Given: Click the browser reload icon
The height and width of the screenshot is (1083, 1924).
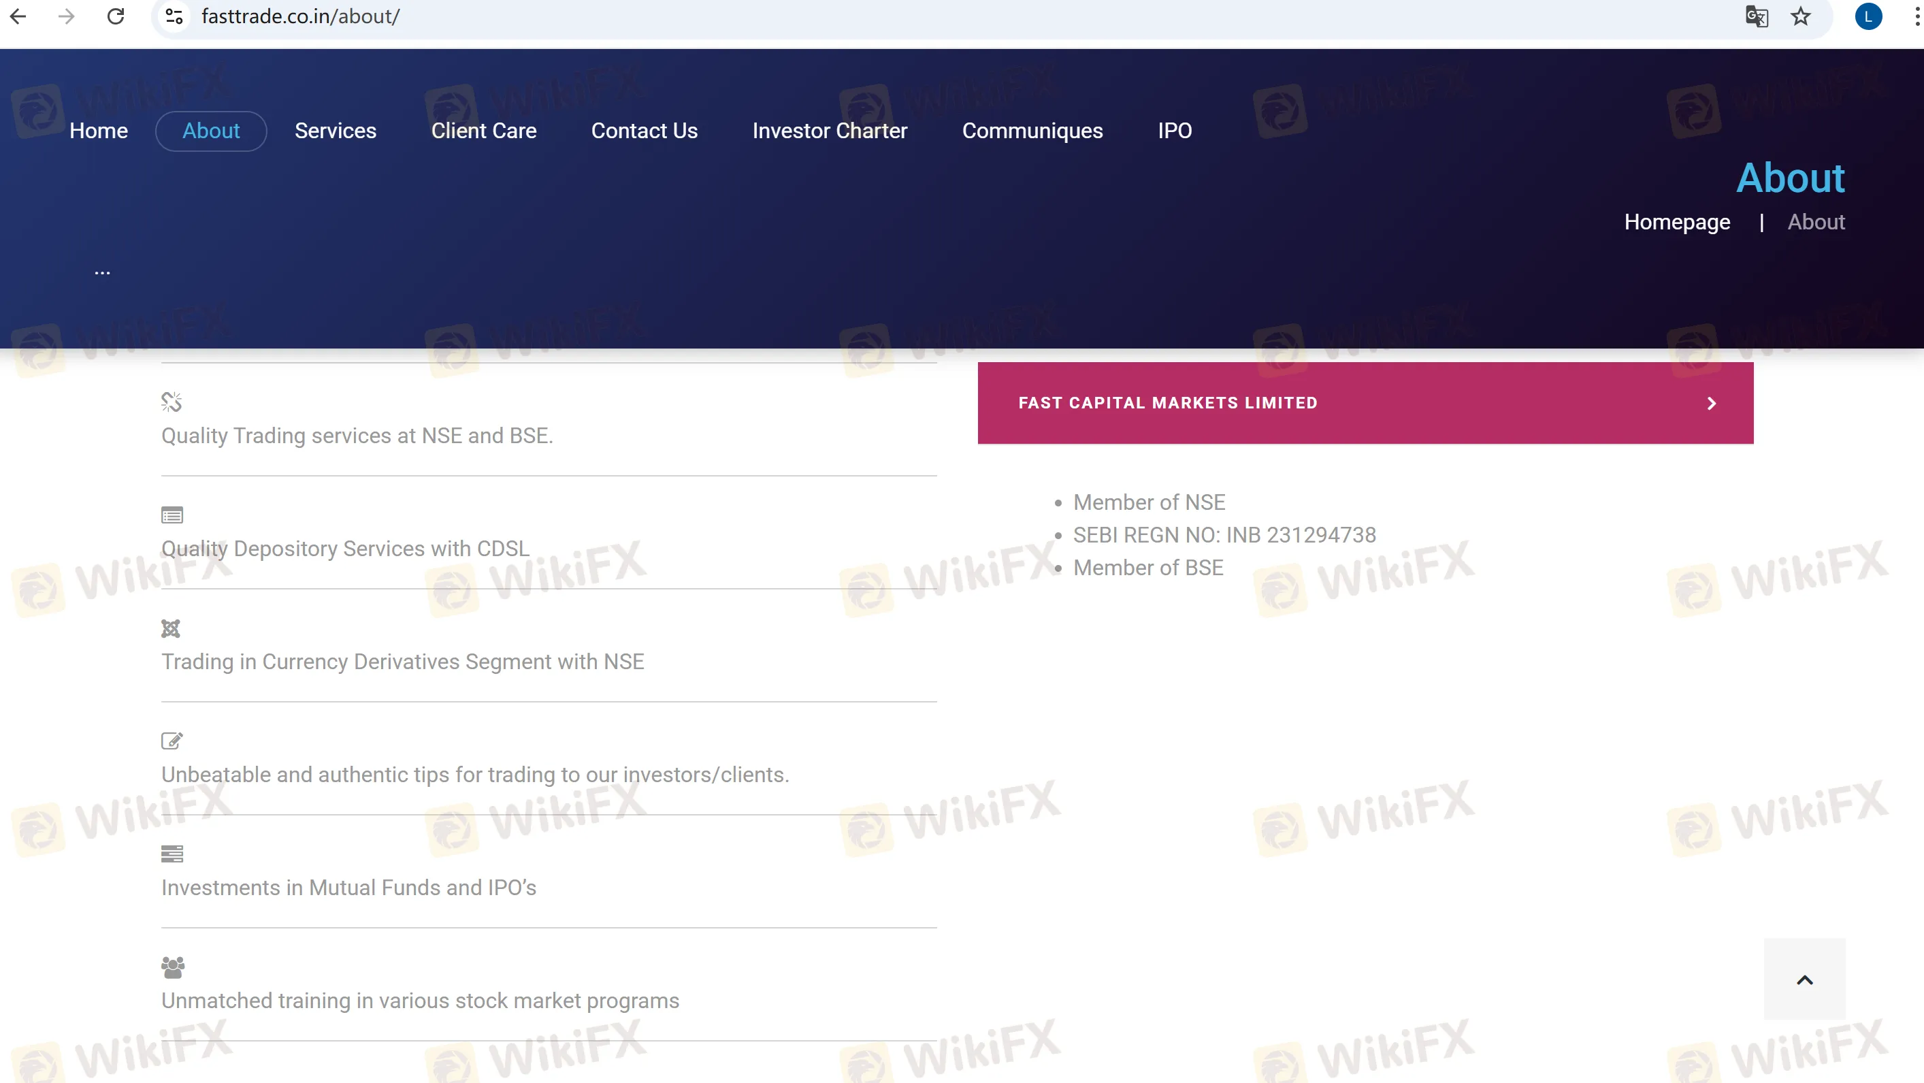Looking at the screenshot, I should pos(116,16).
